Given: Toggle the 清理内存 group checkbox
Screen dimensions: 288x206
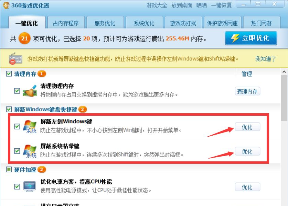Looking at the screenshot, I should [x=9, y=74].
